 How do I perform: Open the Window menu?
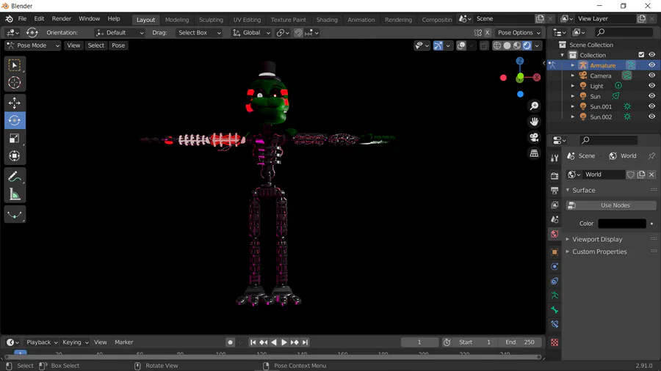(x=90, y=18)
